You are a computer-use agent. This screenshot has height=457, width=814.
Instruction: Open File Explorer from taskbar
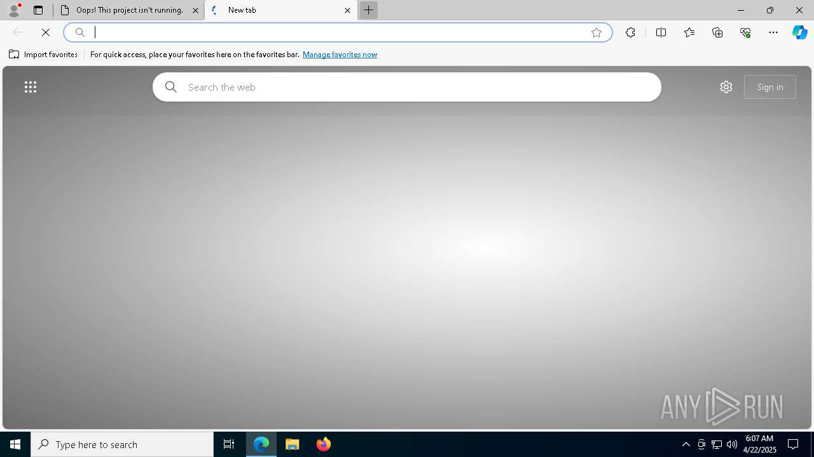point(293,444)
